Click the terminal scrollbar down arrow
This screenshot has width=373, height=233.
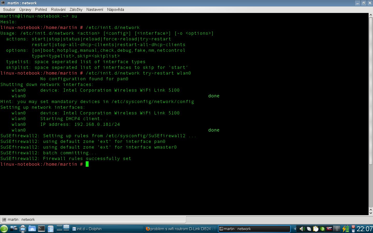click(x=370, y=213)
